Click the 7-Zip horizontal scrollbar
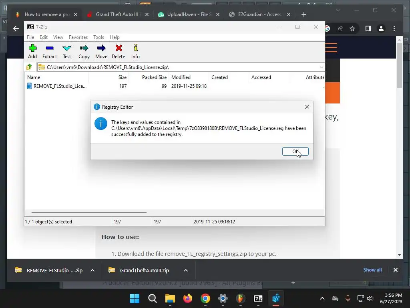410x308 pixels. (89, 213)
